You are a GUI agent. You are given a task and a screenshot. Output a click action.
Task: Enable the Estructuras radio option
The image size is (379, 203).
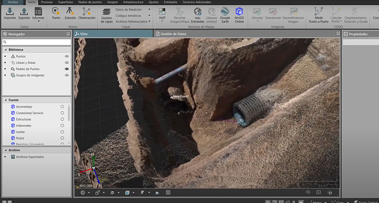62,119
